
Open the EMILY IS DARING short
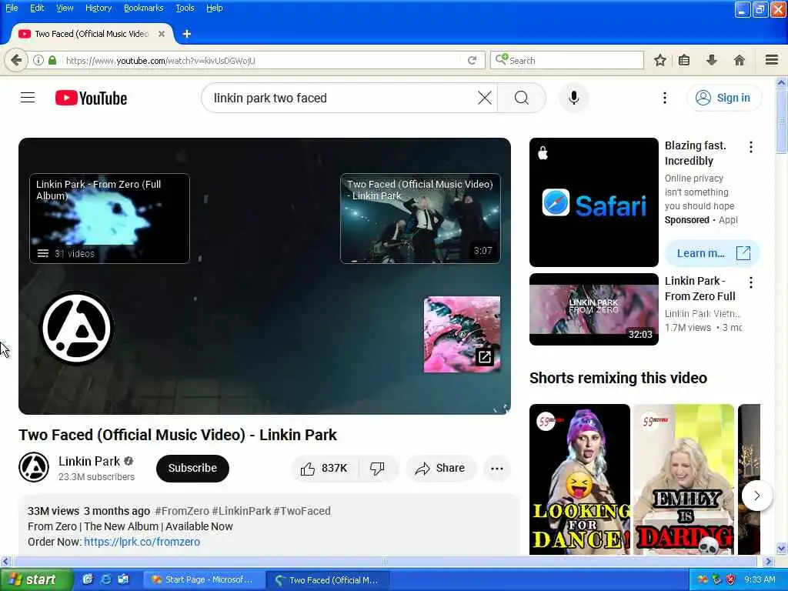683,479
